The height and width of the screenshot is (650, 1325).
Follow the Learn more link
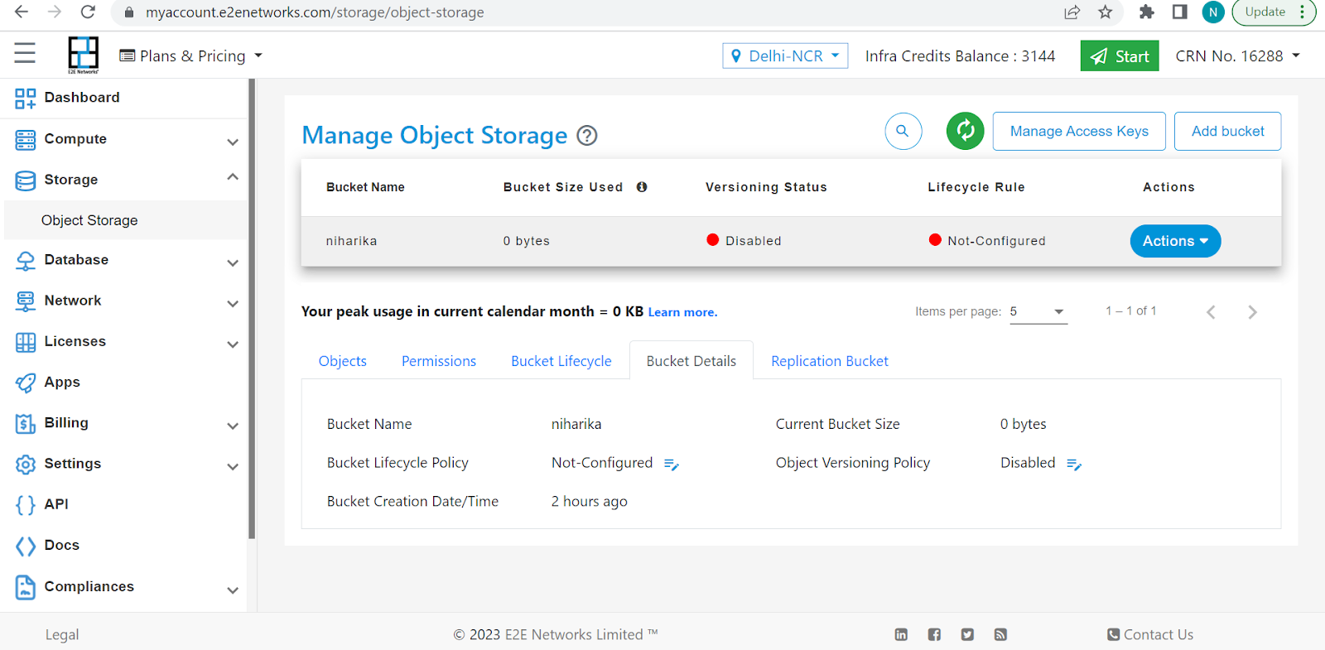[682, 312]
